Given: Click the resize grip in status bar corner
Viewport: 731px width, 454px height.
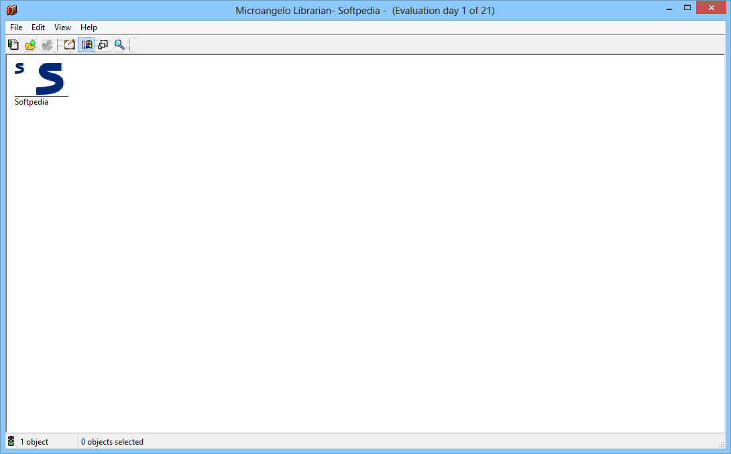Looking at the screenshot, I should [x=722, y=444].
